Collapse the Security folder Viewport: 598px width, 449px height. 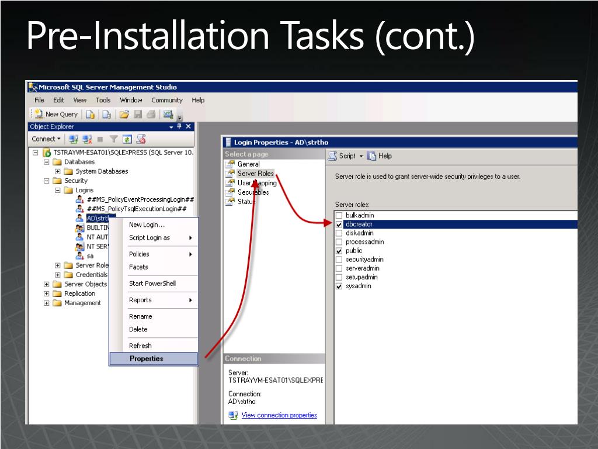click(x=47, y=181)
